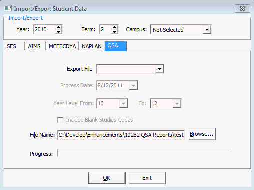Increase the Year value with up arrow
Screen dimensions: 254x190
[x=59, y=27]
